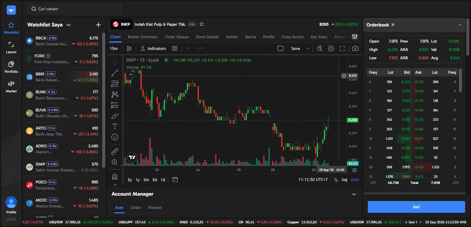Select the text annotation tool
Viewport: 471px width, 227px height.
click(115, 126)
